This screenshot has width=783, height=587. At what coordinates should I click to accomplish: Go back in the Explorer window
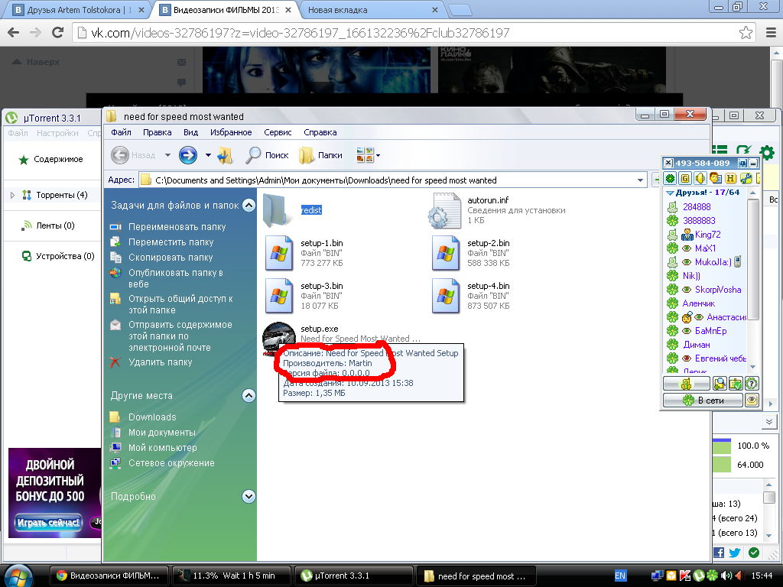click(x=120, y=155)
